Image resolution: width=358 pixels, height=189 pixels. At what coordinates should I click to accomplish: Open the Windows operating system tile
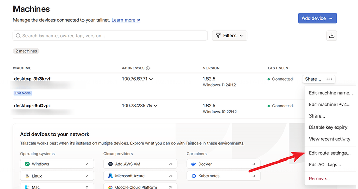click(57, 164)
